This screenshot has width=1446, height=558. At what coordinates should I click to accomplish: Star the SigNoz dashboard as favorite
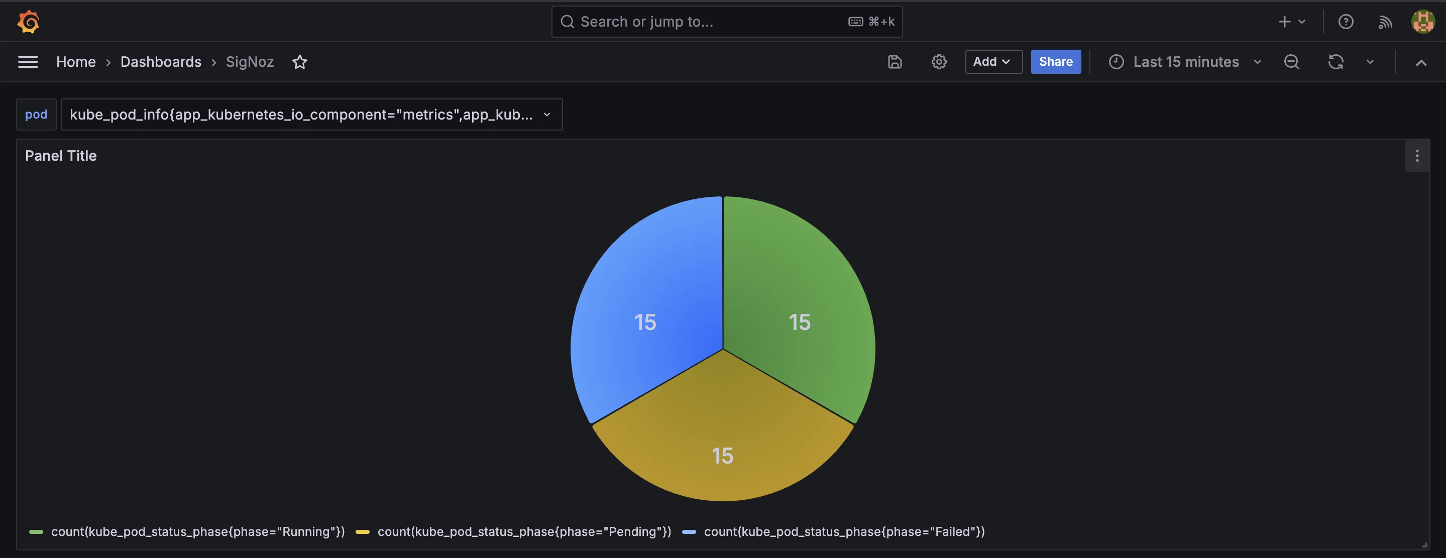[300, 62]
